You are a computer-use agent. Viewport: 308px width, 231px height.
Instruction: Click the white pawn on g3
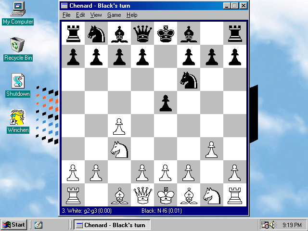click(212, 149)
